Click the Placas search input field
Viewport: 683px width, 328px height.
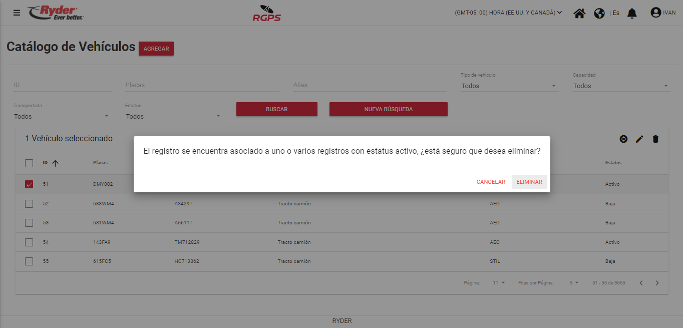click(202, 85)
